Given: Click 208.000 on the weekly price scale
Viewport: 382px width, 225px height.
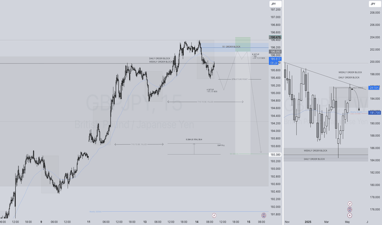Looking at the screenshot, I should (x=375, y=13).
